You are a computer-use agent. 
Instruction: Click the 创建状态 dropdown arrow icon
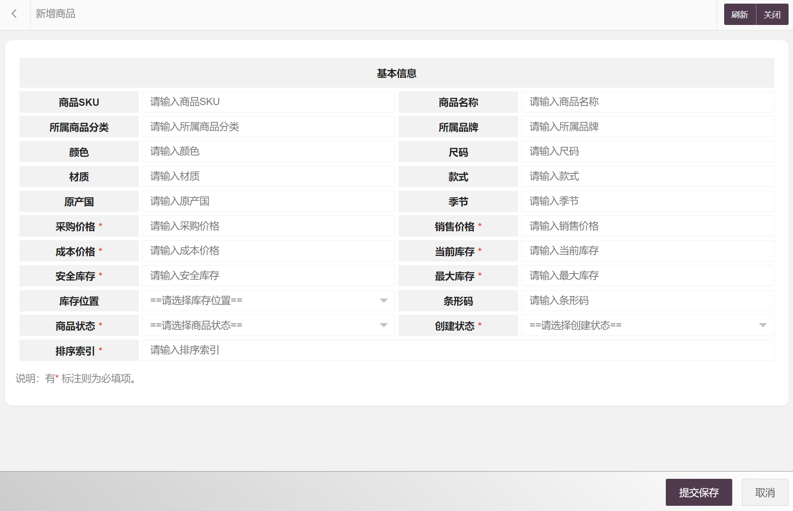762,325
